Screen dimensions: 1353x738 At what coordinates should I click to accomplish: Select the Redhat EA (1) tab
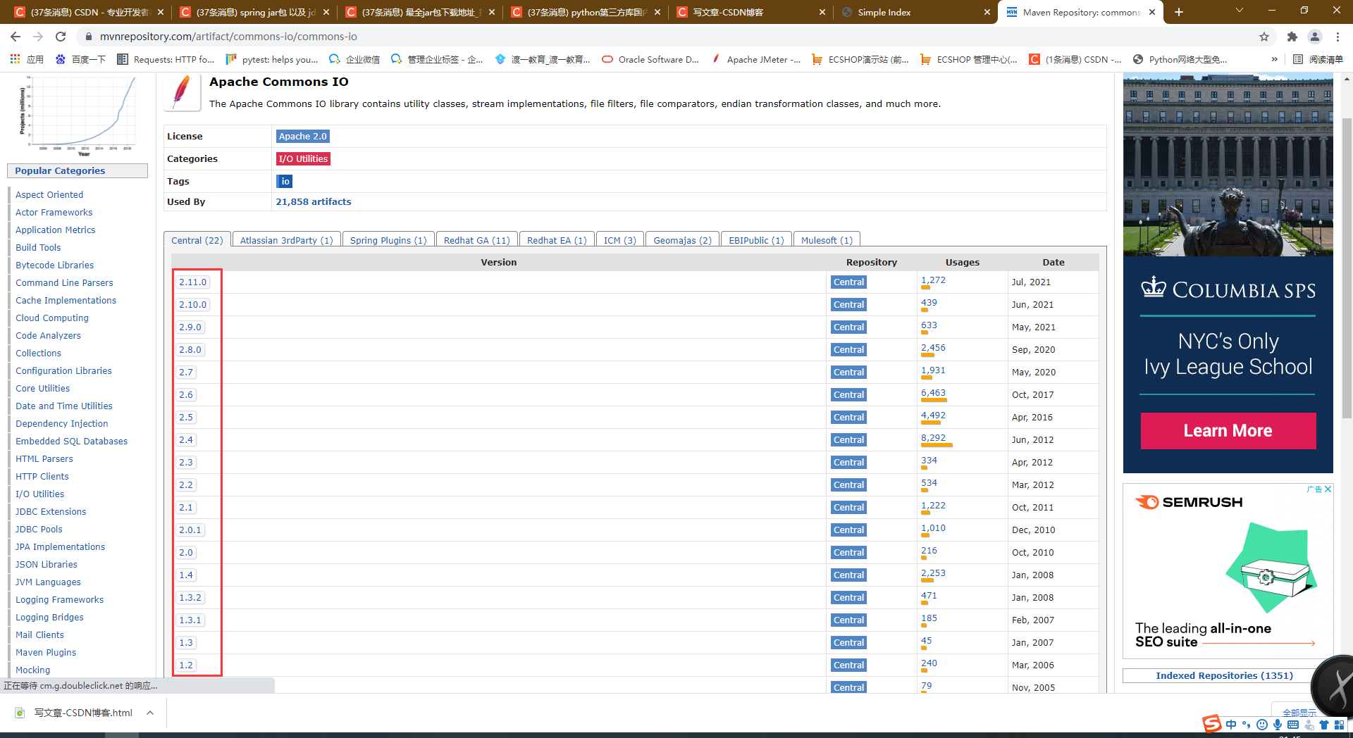click(557, 240)
